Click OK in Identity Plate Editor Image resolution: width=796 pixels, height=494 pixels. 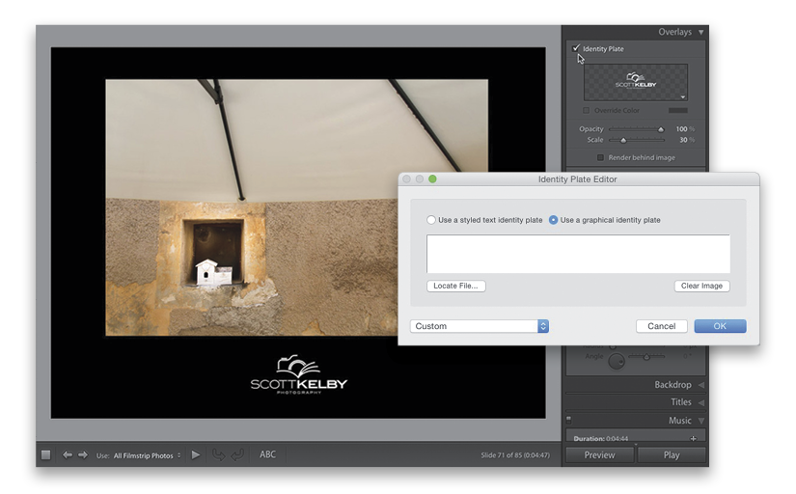(x=720, y=326)
